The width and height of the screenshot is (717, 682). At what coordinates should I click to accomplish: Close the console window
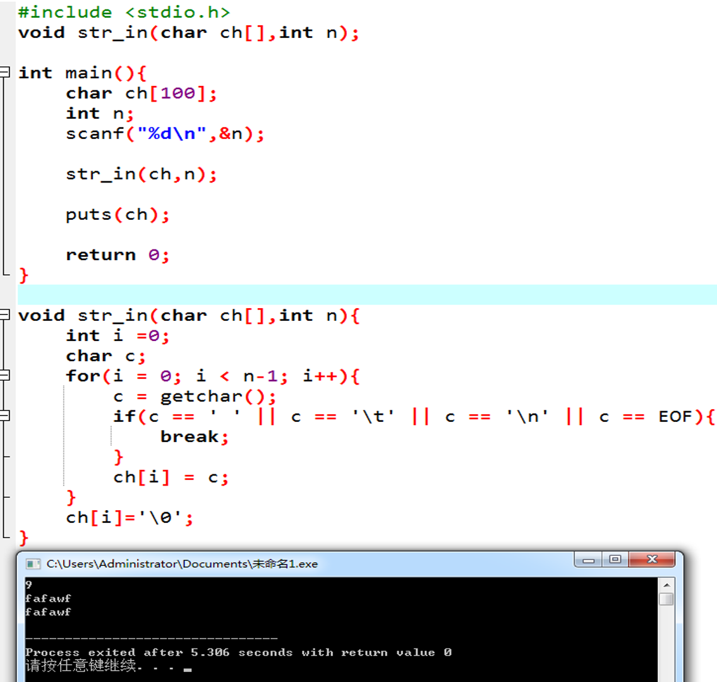(x=652, y=559)
